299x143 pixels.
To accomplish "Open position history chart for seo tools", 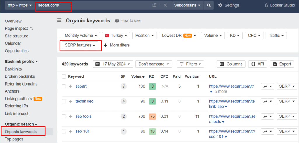I will (x=267, y=116).
